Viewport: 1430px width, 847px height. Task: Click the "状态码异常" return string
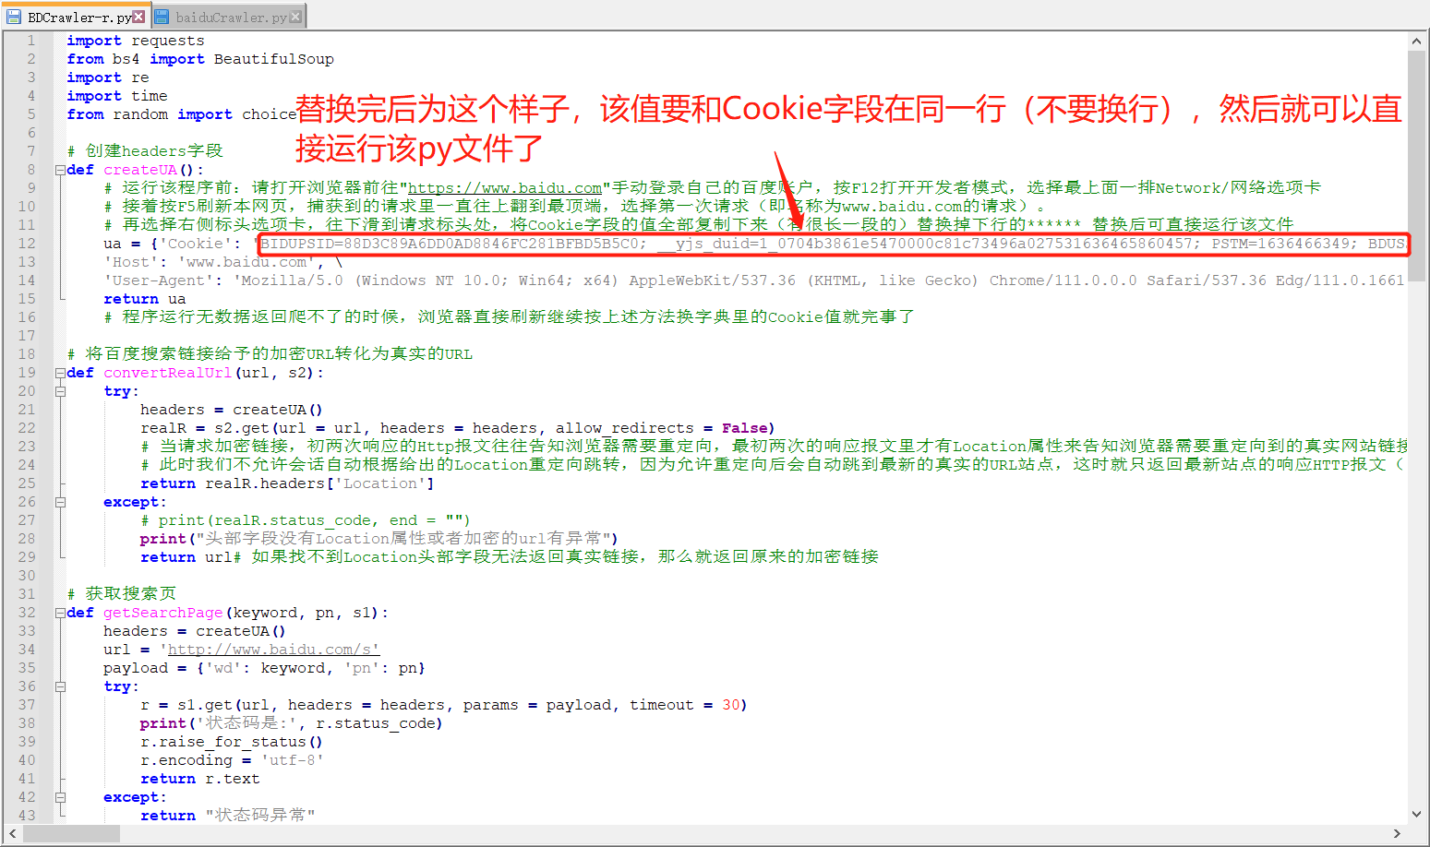click(x=260, y=816)
